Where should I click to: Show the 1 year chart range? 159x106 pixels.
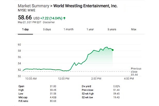pos(90,29)
